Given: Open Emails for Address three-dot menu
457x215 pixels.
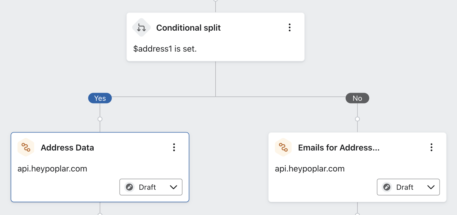Looking at the screenshot, I should pyautogui.click(x=431, y=147).
